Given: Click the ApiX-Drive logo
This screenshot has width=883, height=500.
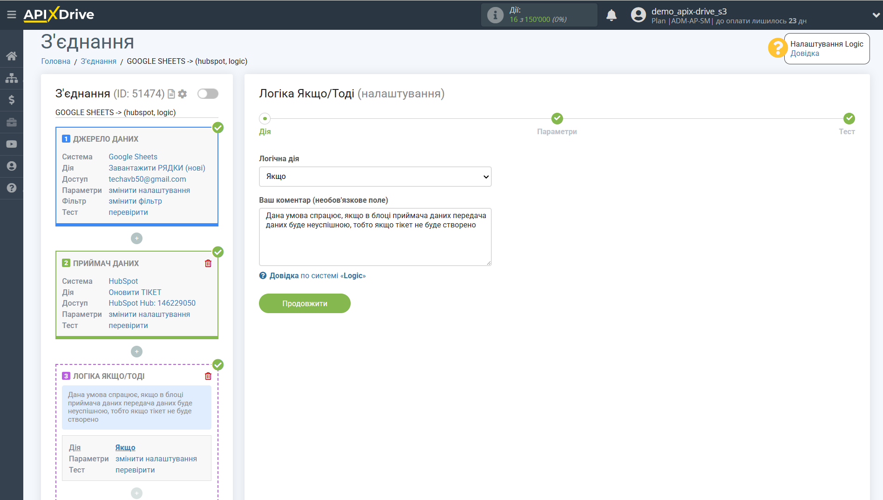Looking at the screenshot, I should [x=59, y=14].
